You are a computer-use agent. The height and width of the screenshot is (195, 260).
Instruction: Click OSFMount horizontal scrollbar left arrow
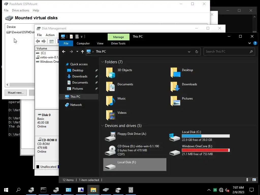[7, 85]
